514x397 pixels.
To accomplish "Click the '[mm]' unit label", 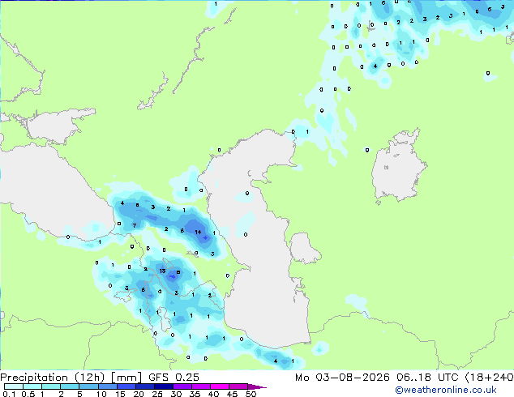I will pos(126,378).
